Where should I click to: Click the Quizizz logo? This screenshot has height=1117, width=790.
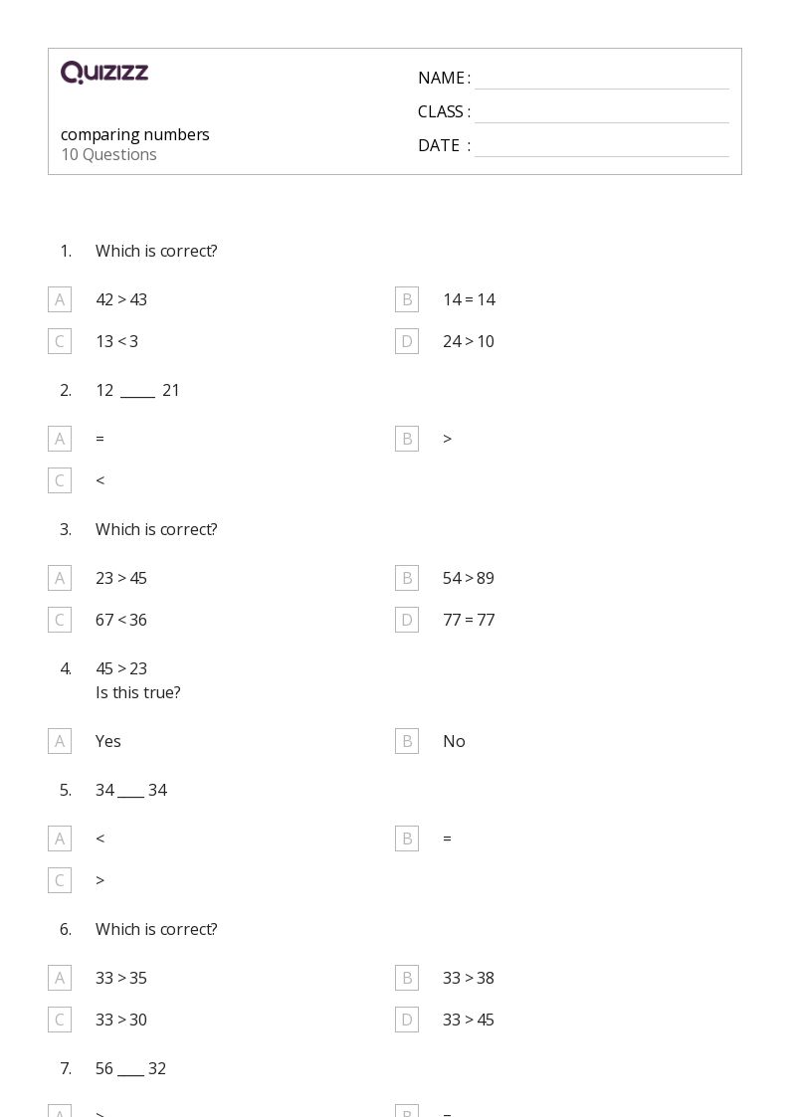click(x=104, y=72)
